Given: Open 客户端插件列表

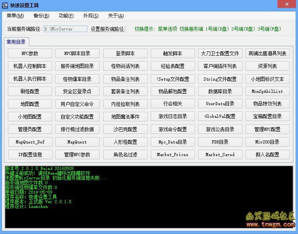Looking at the screenshot, I should [220, 66].
